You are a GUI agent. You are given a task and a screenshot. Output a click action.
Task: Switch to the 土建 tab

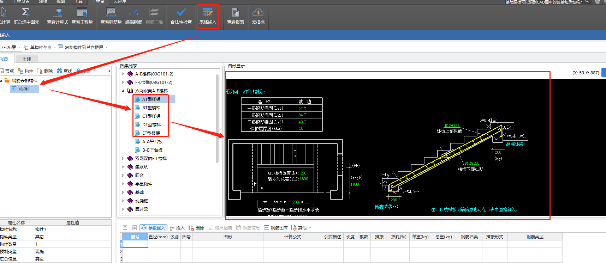tap(27, 59)
